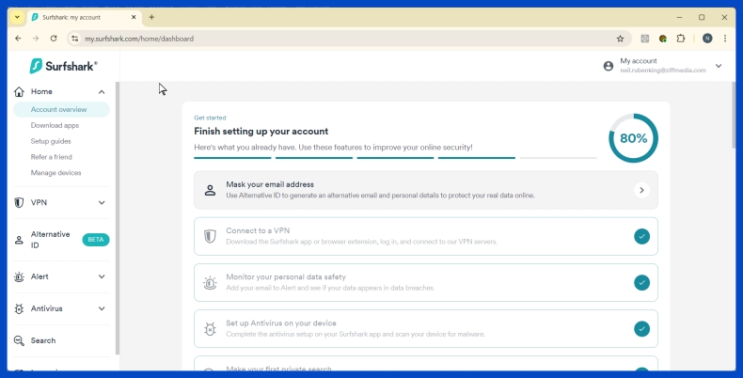Expand the VPN section chevron
Screen dimensions: 743x378
102,202
